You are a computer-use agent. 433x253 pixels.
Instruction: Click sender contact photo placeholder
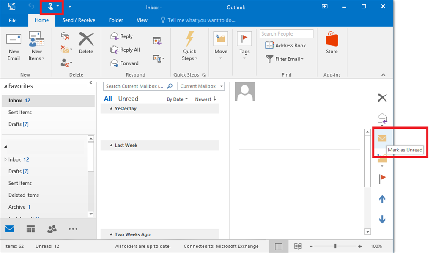[245, 92]
